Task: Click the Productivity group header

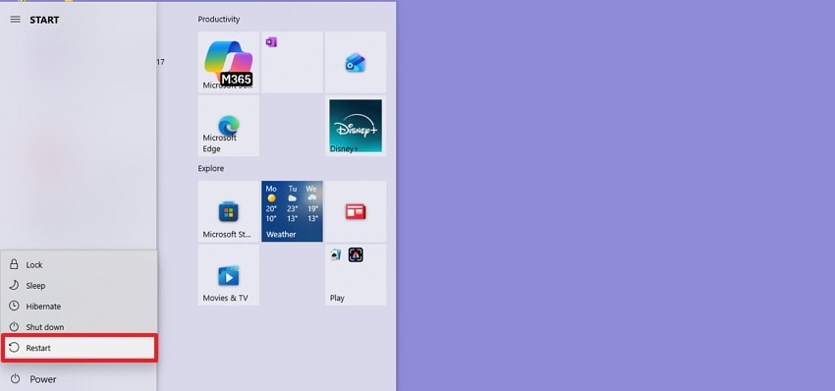Action: point(219,20)
